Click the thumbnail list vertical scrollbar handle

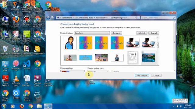point(158,45)
